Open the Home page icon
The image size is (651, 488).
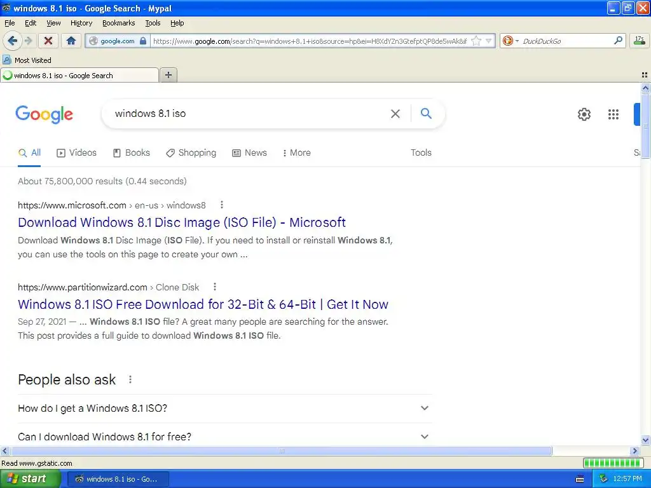(71, 41)
